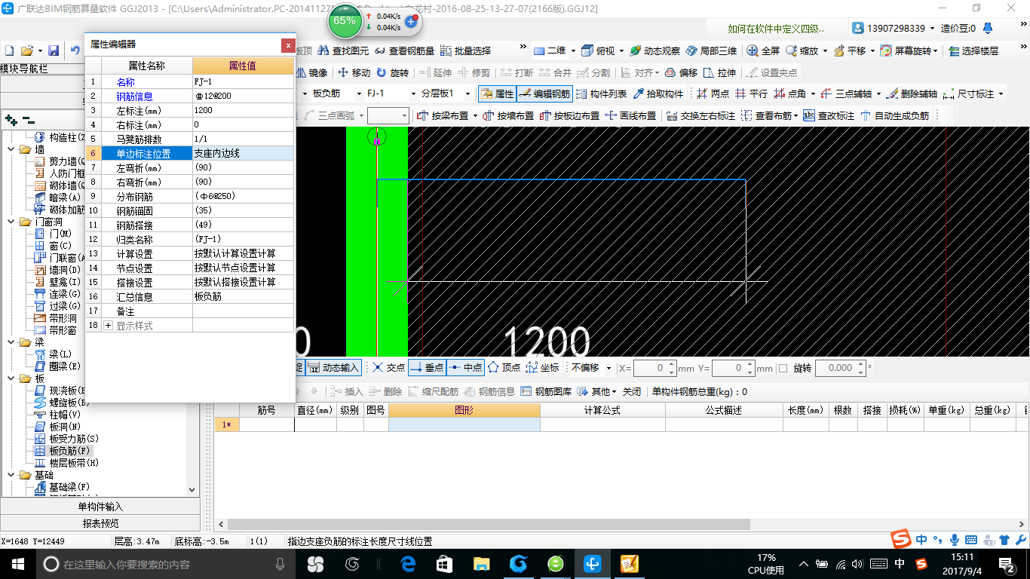1030x579 pixels.
Task: Click the 报表预览 button
Action: (100, 523)
